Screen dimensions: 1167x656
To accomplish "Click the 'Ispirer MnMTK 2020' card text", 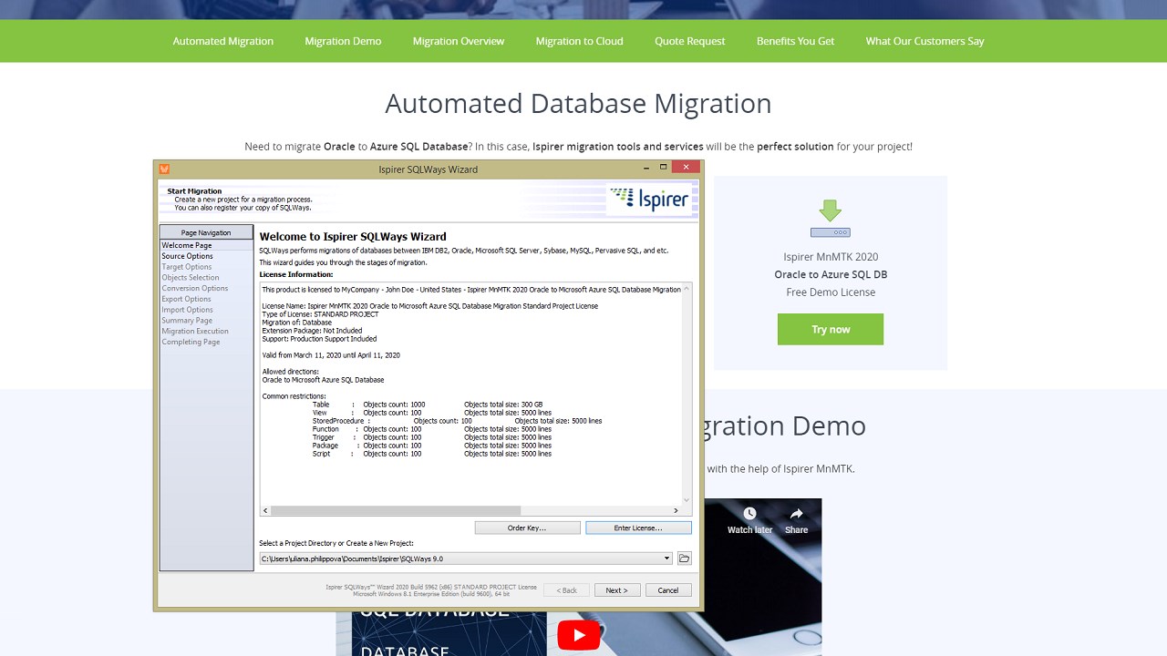I will tap(831, 257).
